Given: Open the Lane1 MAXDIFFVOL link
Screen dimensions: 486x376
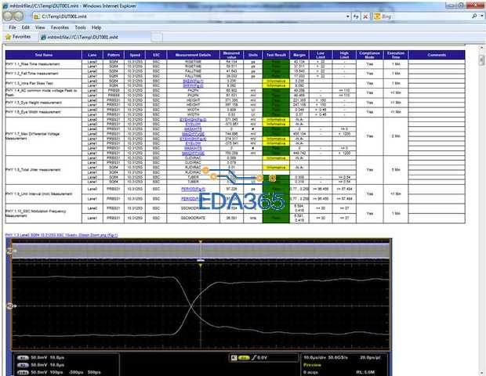Looking at the screenshot, I should (x=193, y=154).
